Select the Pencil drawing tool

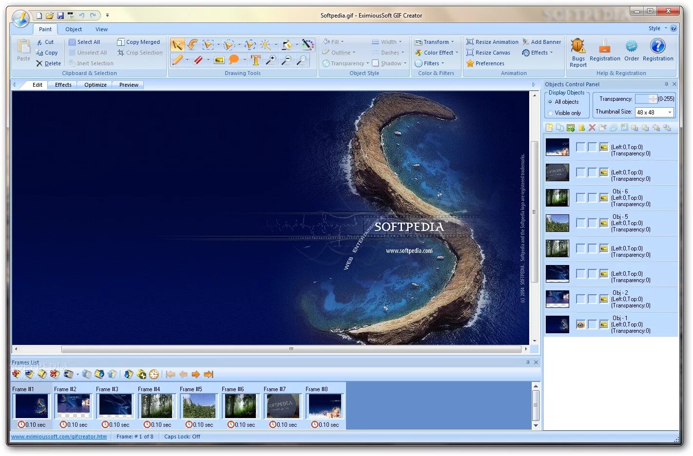[177, 60]
